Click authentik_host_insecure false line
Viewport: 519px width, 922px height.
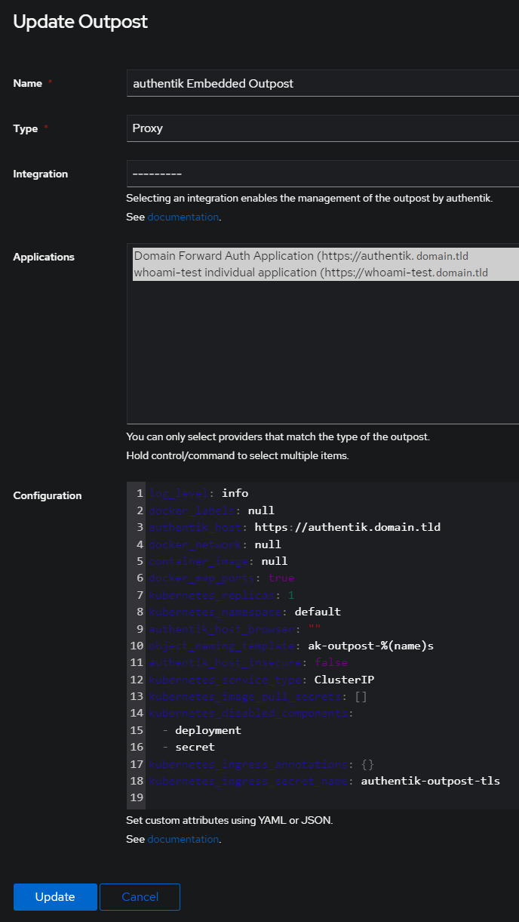(x=248, y=662)
